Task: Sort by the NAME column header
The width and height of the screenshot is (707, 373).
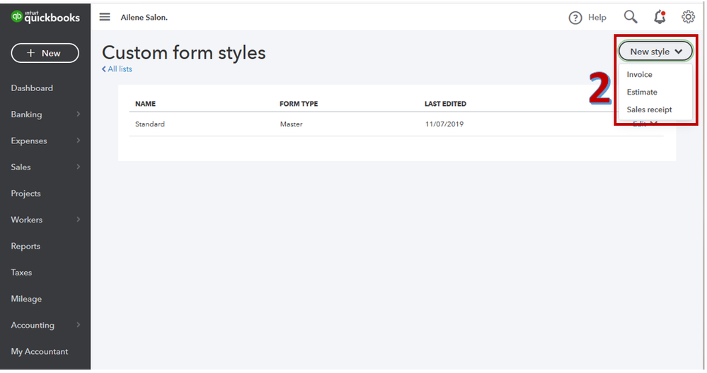Action: click(145, 103)
